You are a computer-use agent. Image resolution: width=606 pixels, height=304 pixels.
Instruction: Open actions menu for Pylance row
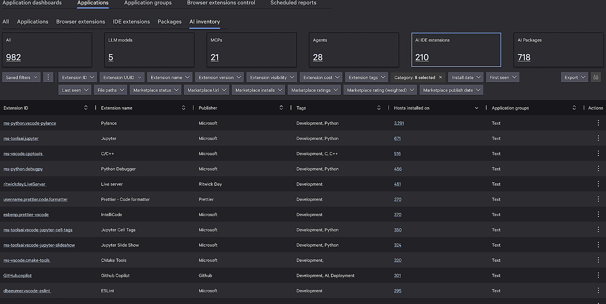coord(598,123)
